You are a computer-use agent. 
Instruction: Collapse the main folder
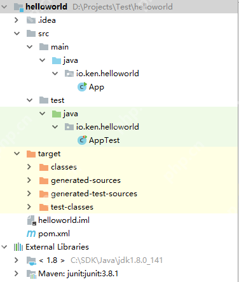30,47
